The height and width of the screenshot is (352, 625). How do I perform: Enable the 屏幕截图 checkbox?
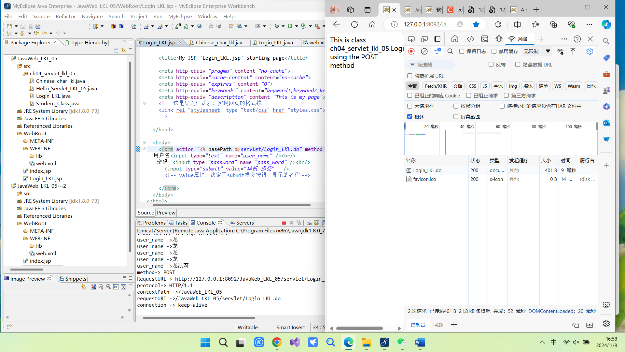(456, 117)
